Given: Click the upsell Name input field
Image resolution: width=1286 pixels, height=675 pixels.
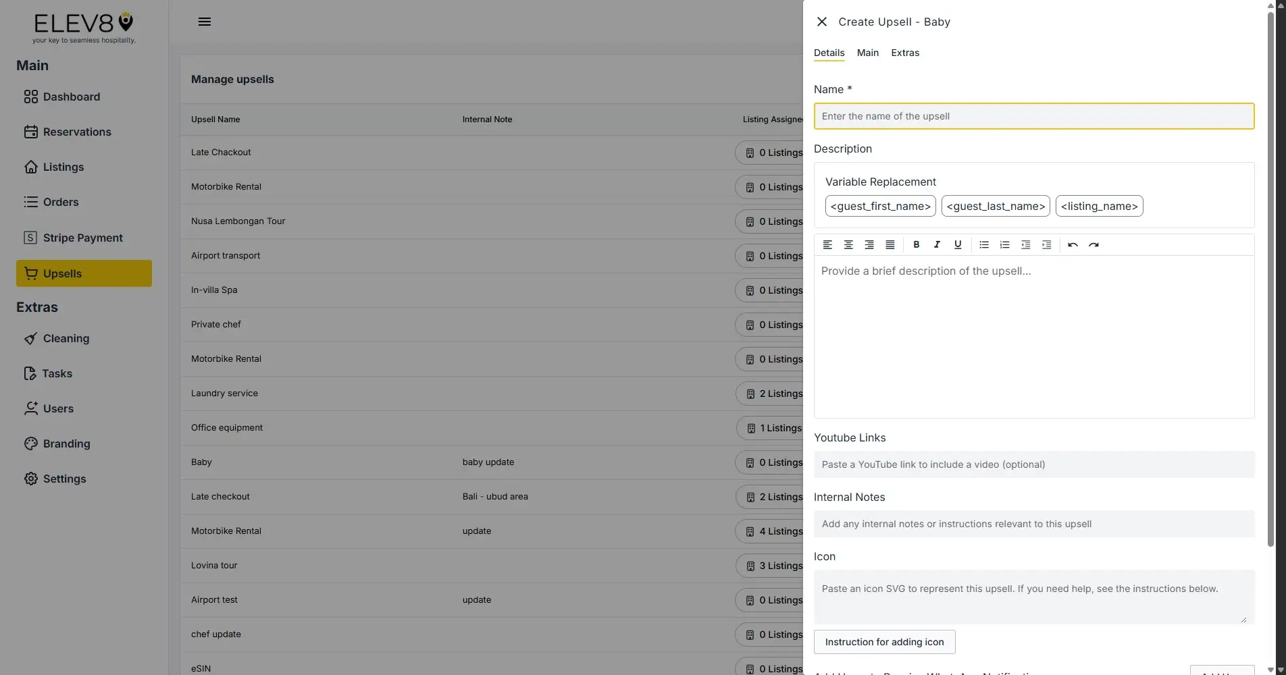Looking at the screenshot, I should tap(1033, 116).
